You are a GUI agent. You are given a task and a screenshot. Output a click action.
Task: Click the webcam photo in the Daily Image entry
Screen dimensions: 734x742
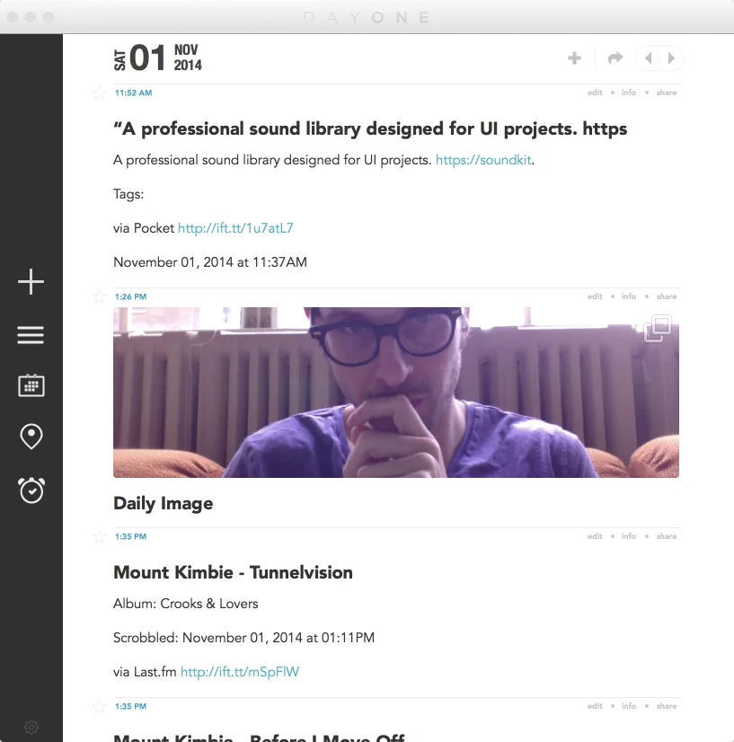(395, 392)
